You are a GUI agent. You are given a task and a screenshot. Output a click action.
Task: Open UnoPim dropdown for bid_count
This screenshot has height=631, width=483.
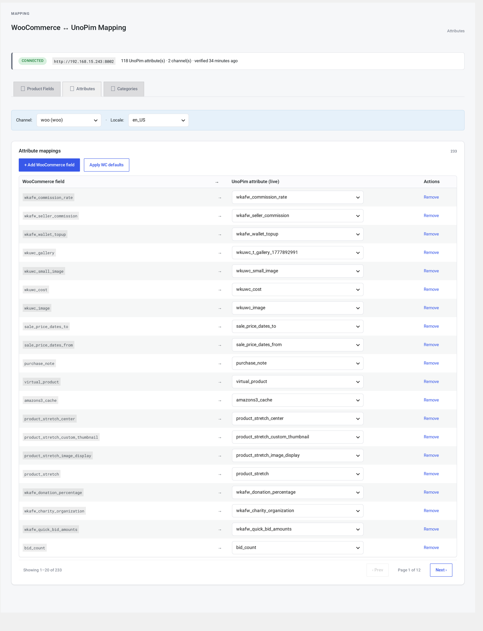coord(297,548)
